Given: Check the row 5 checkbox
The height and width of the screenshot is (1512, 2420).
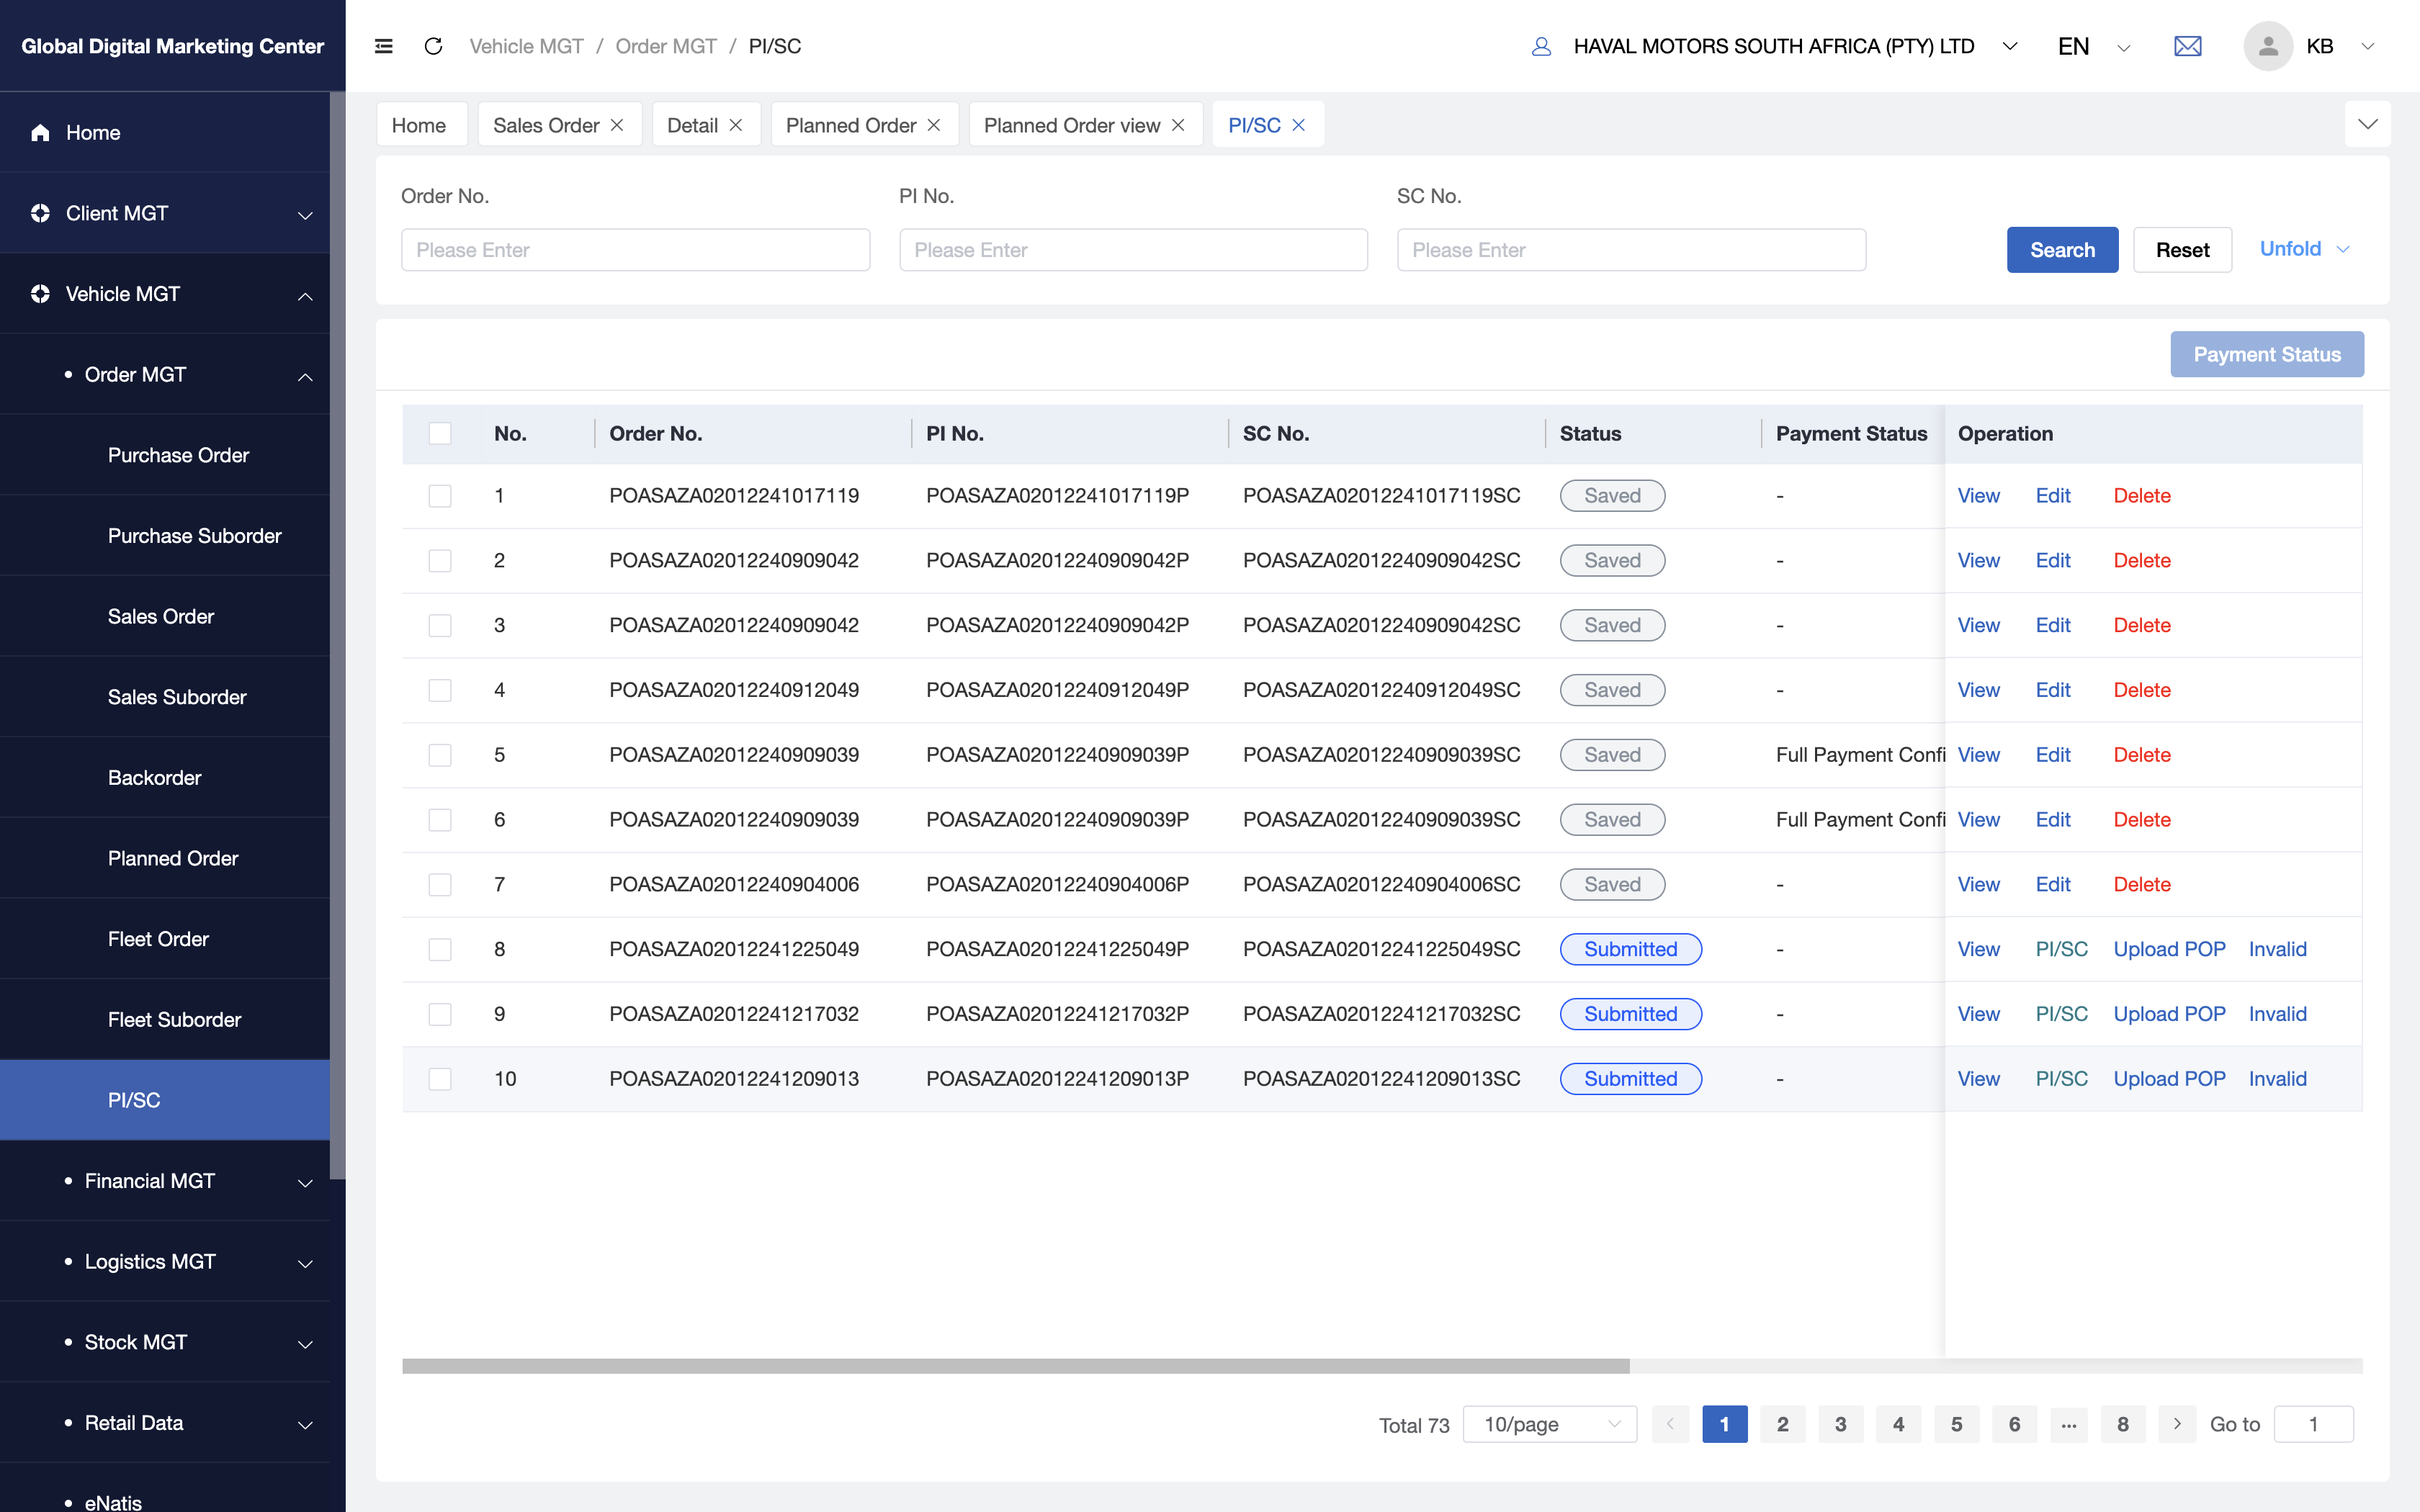Looking at the screenshot, I should [440, 755].
